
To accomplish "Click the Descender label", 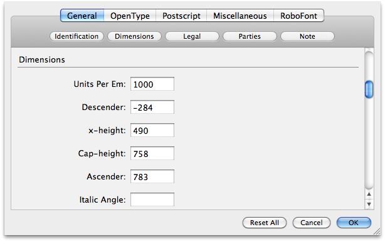I will (103, 108).
